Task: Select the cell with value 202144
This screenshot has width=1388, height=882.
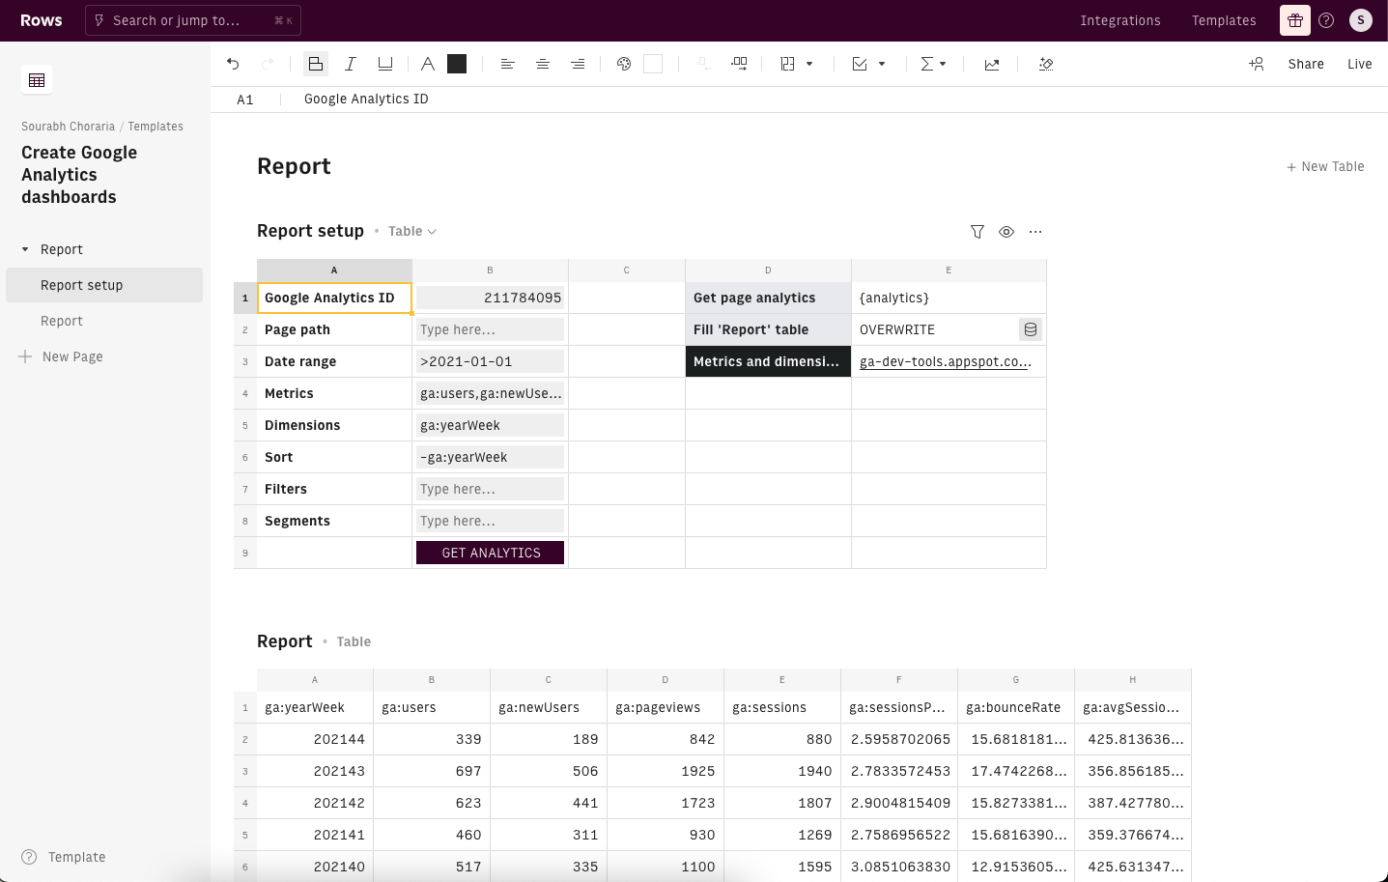Action: pos(315,739)
